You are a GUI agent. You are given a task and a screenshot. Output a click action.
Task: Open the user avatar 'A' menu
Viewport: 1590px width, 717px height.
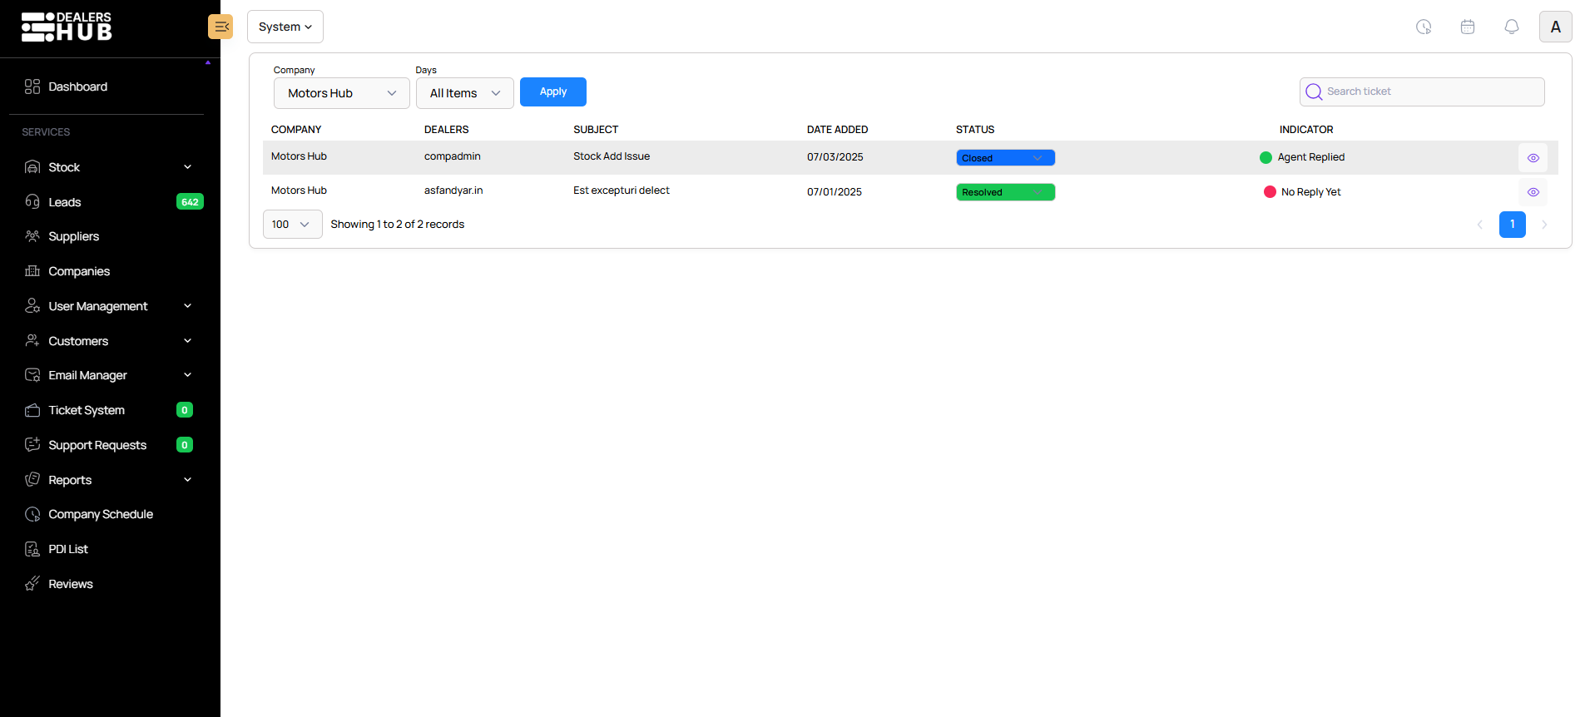1554,27
